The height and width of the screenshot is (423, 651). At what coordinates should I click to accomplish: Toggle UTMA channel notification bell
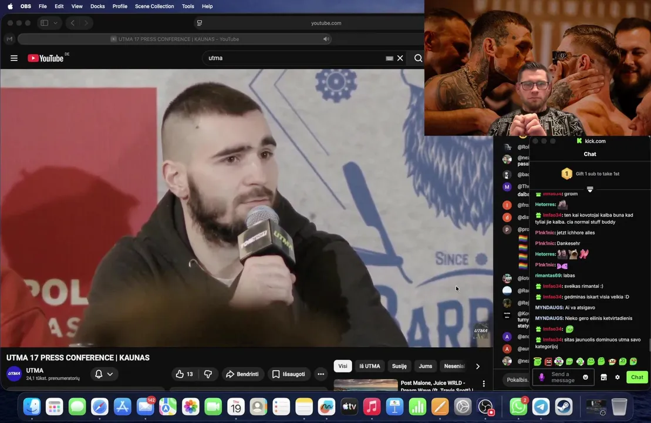[x=99, y=374]
